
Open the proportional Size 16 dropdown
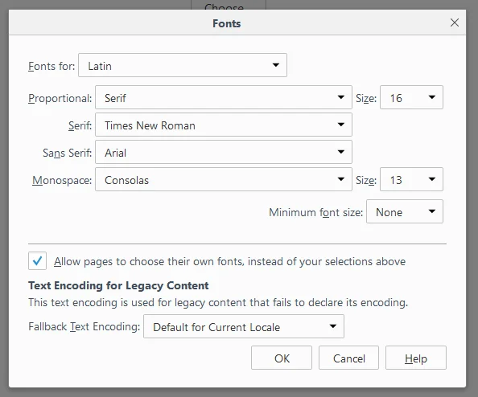(411, 97)
